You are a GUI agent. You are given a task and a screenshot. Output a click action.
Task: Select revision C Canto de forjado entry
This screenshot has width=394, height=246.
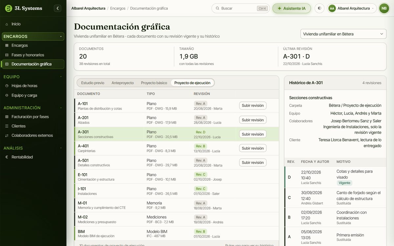pos(335,198)
